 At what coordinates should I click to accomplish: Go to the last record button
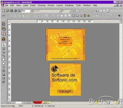(x=26, y=103)
